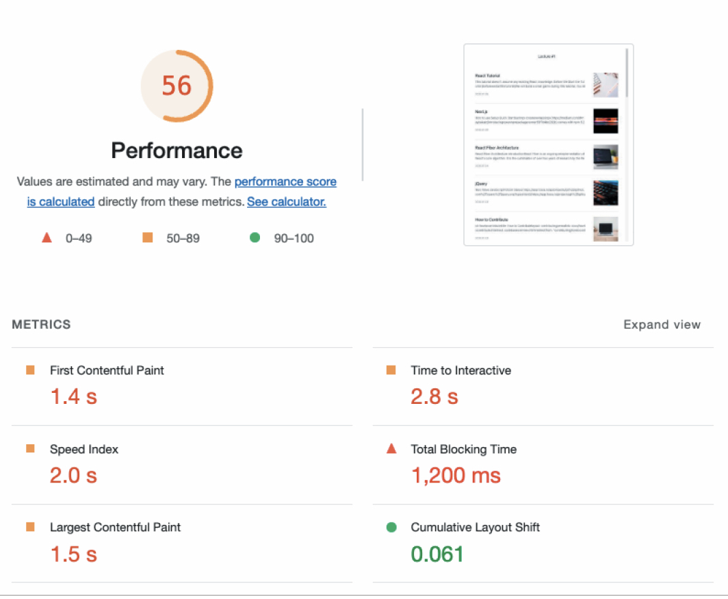Image resolution: width=728 pixels, height=599 pixels.
Task: Click the green circle 90–100 legend icon
Action: tap(255, 238)
